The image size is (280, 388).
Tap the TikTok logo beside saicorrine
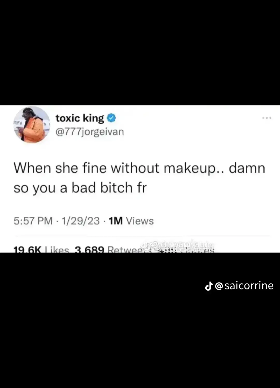(x=209, y=286)
